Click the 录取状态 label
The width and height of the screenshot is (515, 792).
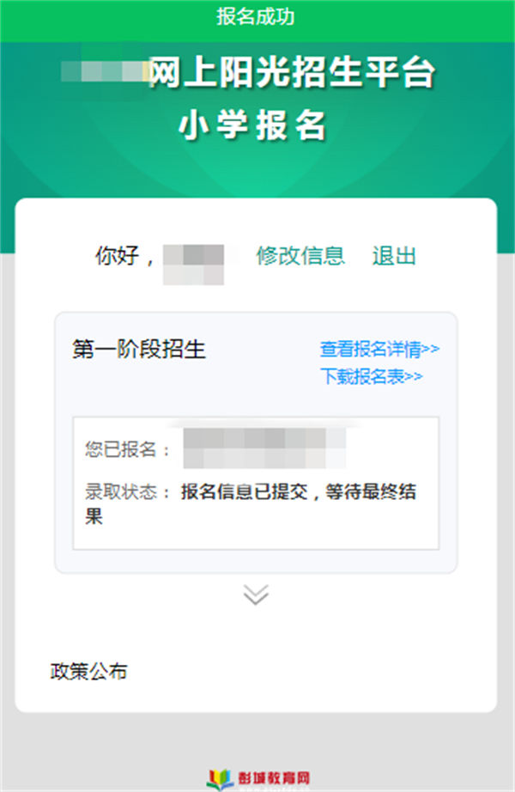128,491
